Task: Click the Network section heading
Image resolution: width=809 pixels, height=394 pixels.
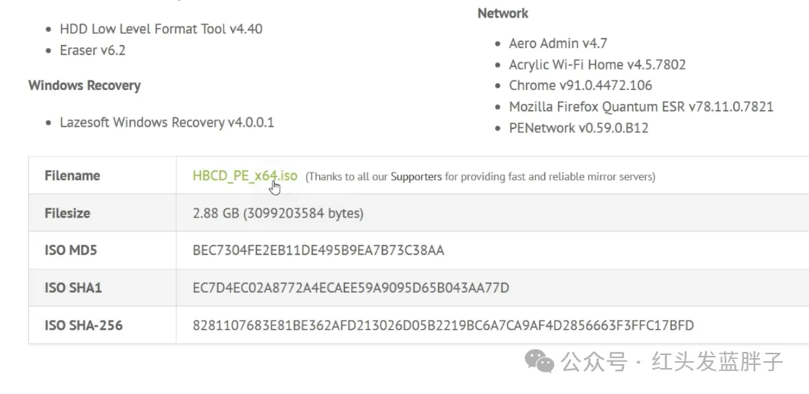Action: tap(502, 13)
